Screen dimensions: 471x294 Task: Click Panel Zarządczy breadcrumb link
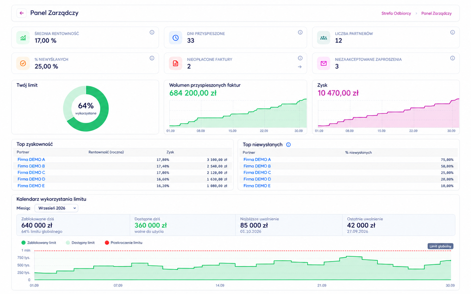[x=437, y=13]
